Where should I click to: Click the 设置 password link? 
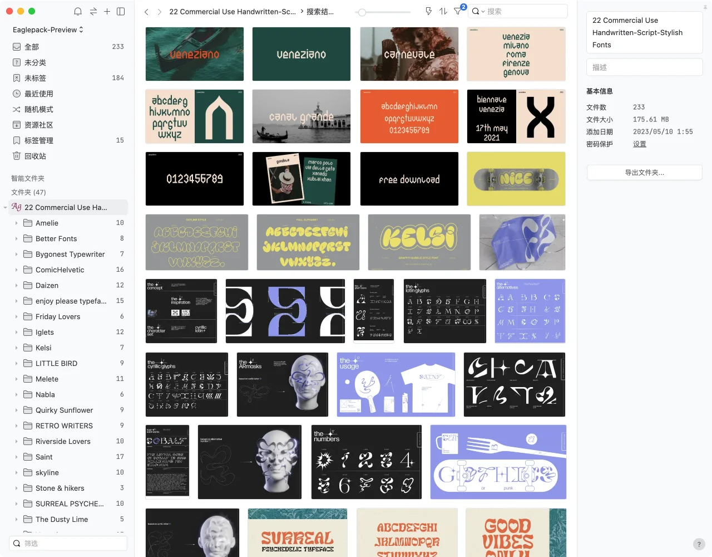pyautogui.click(x=639, y=144)
